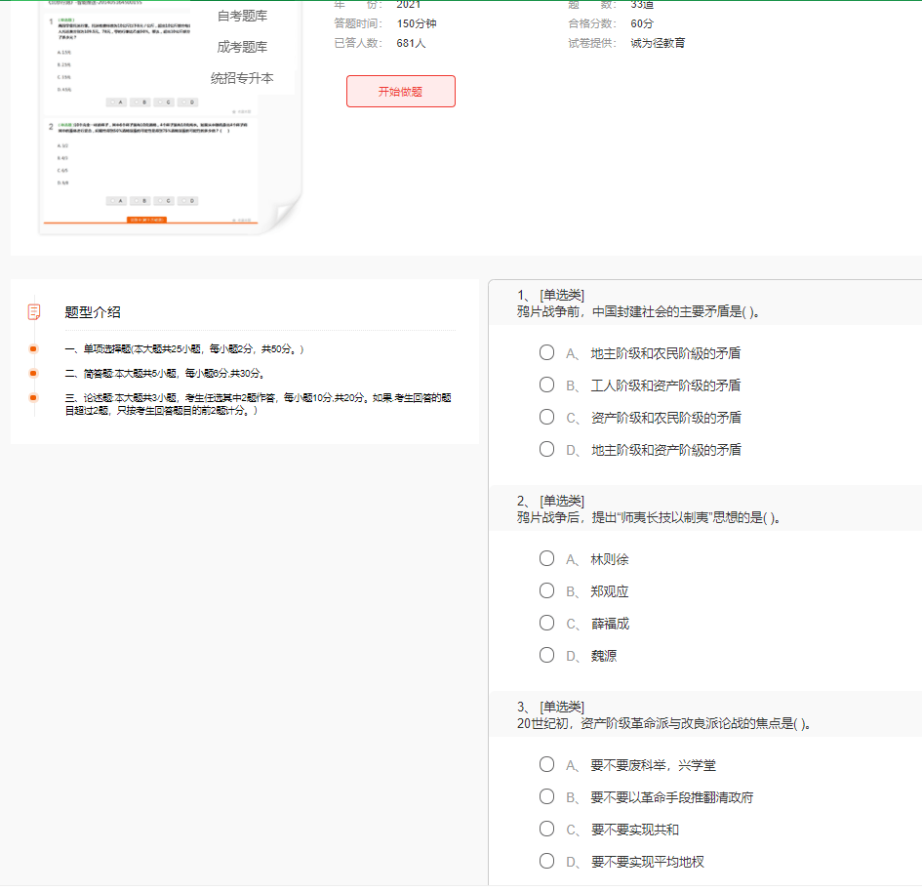Click the provider name 诚为径教育
The image size is (922, 892).
[x=658, y=43]
